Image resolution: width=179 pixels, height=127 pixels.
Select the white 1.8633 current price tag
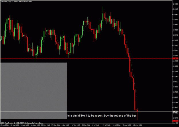(175, 111)
